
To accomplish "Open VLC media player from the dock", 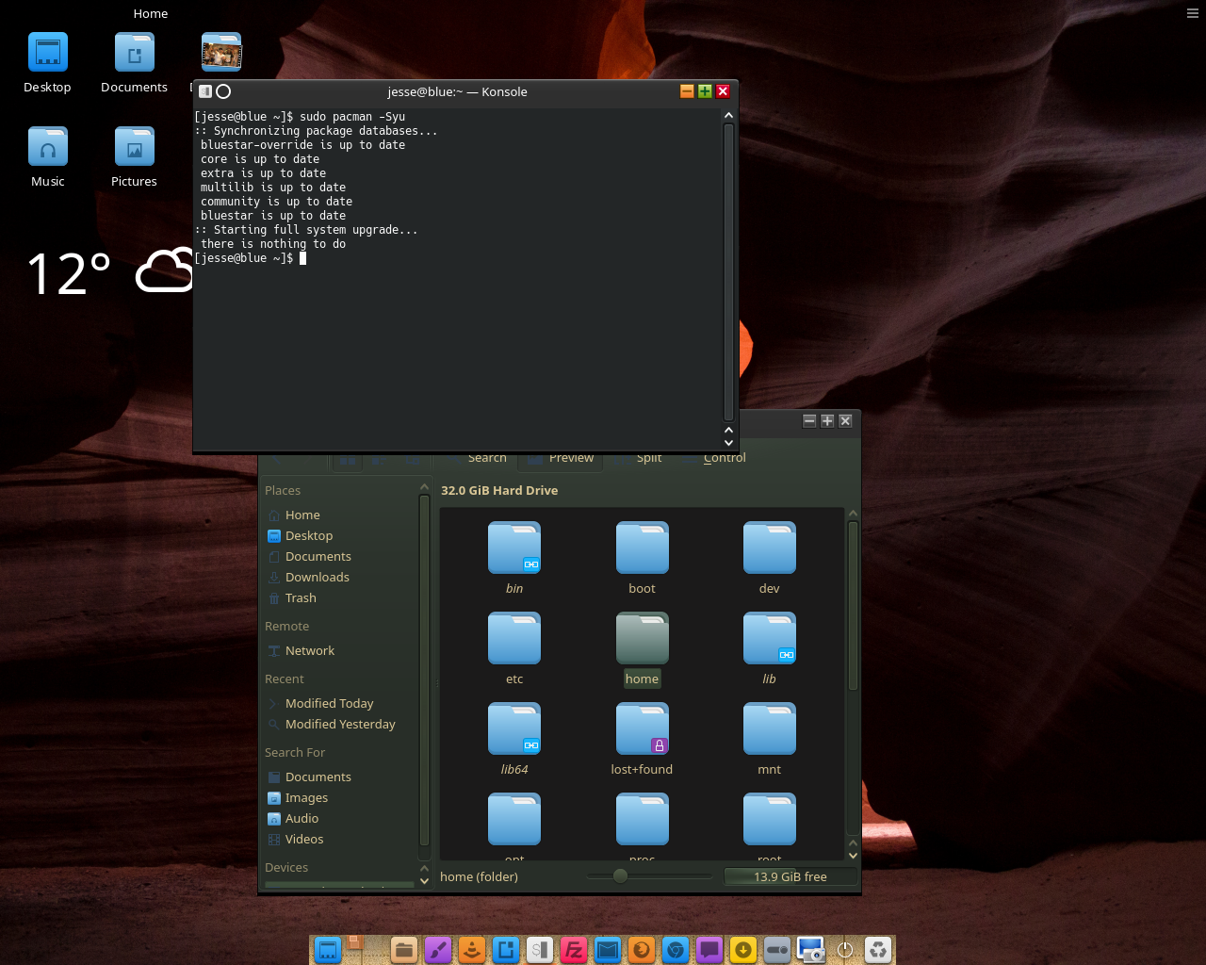I will coord(472,950).
